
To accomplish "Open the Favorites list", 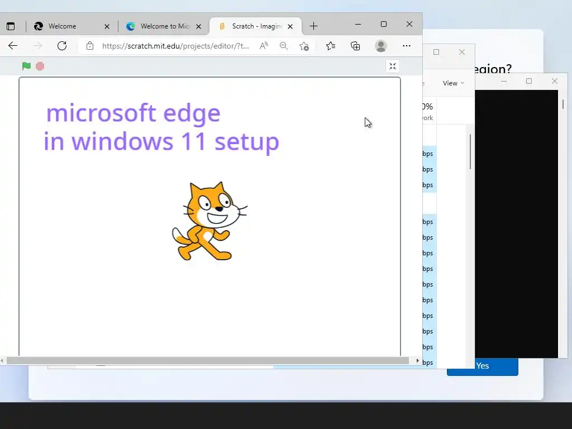I will (331, 46).
